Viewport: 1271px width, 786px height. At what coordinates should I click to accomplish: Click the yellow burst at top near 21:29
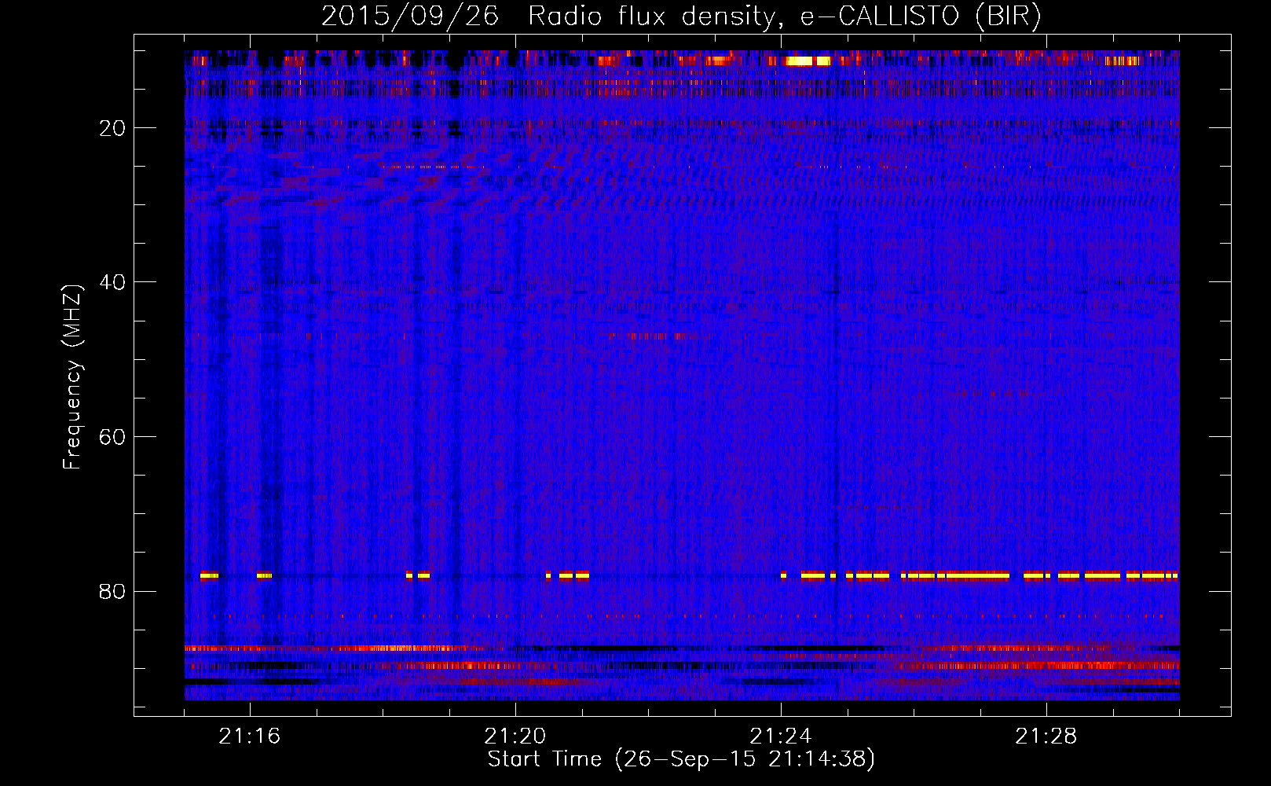[x=1122, y=61]
